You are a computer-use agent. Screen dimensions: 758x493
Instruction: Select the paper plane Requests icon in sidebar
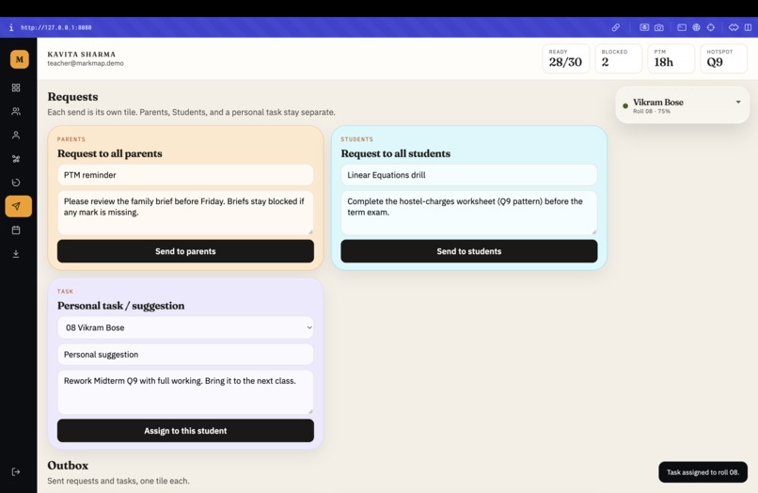[19, 206]
